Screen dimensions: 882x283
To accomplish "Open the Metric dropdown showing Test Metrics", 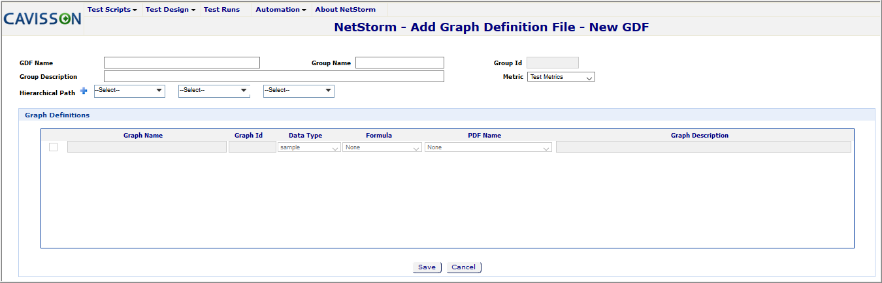I will click(561, 77).
